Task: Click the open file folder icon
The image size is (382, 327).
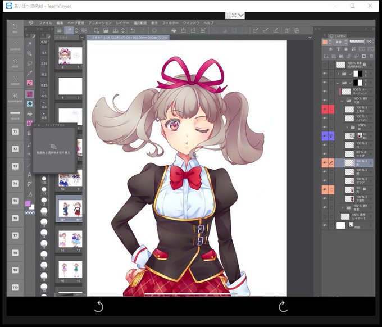Action: pyautogui.click(x=106, y=30)
